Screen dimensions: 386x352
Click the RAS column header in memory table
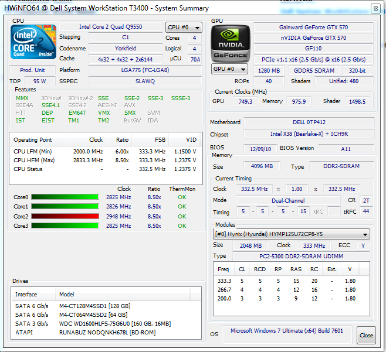296,269
